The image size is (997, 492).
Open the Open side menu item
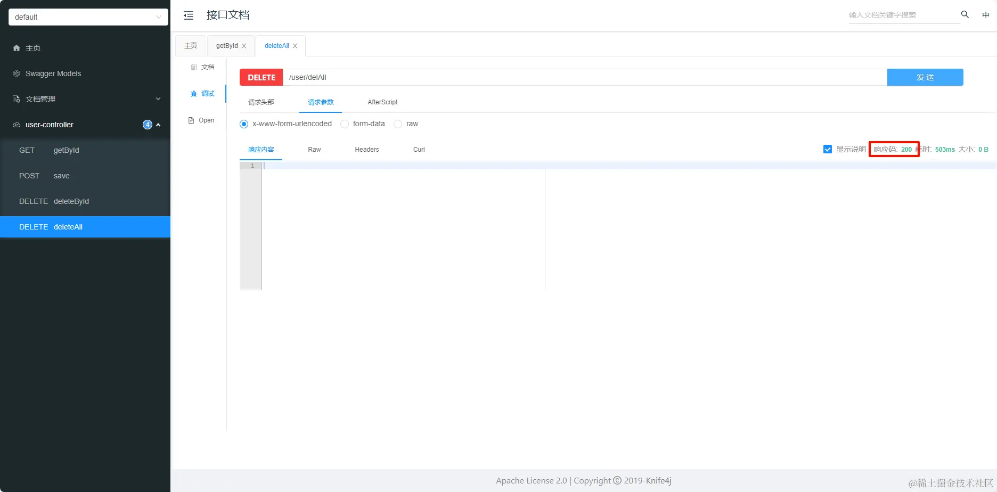pos(201,120)
